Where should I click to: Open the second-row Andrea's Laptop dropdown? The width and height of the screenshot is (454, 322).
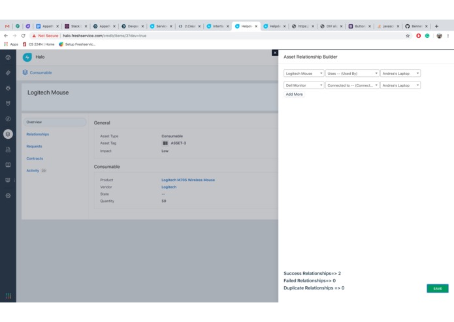click(x=400, y=85)
